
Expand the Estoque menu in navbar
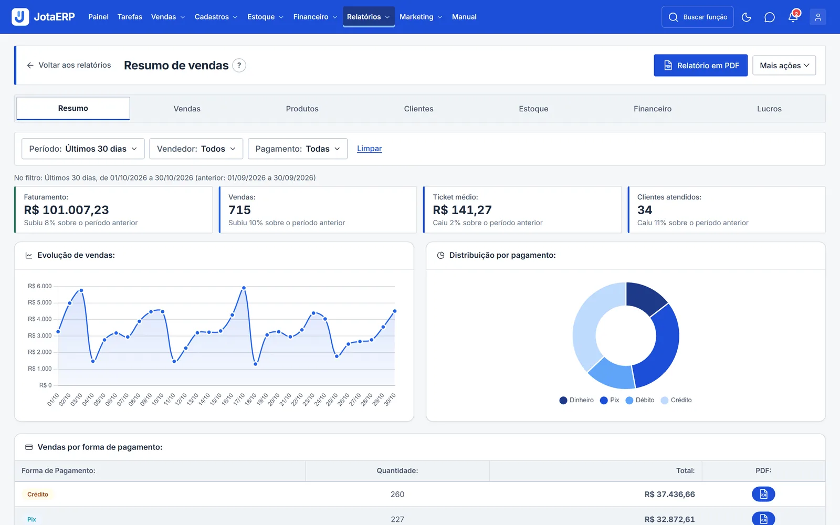(x=265, y=17)
